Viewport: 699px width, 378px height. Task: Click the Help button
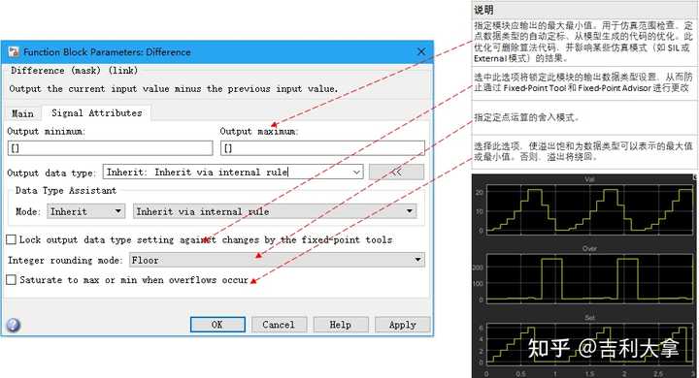[341, 325]
